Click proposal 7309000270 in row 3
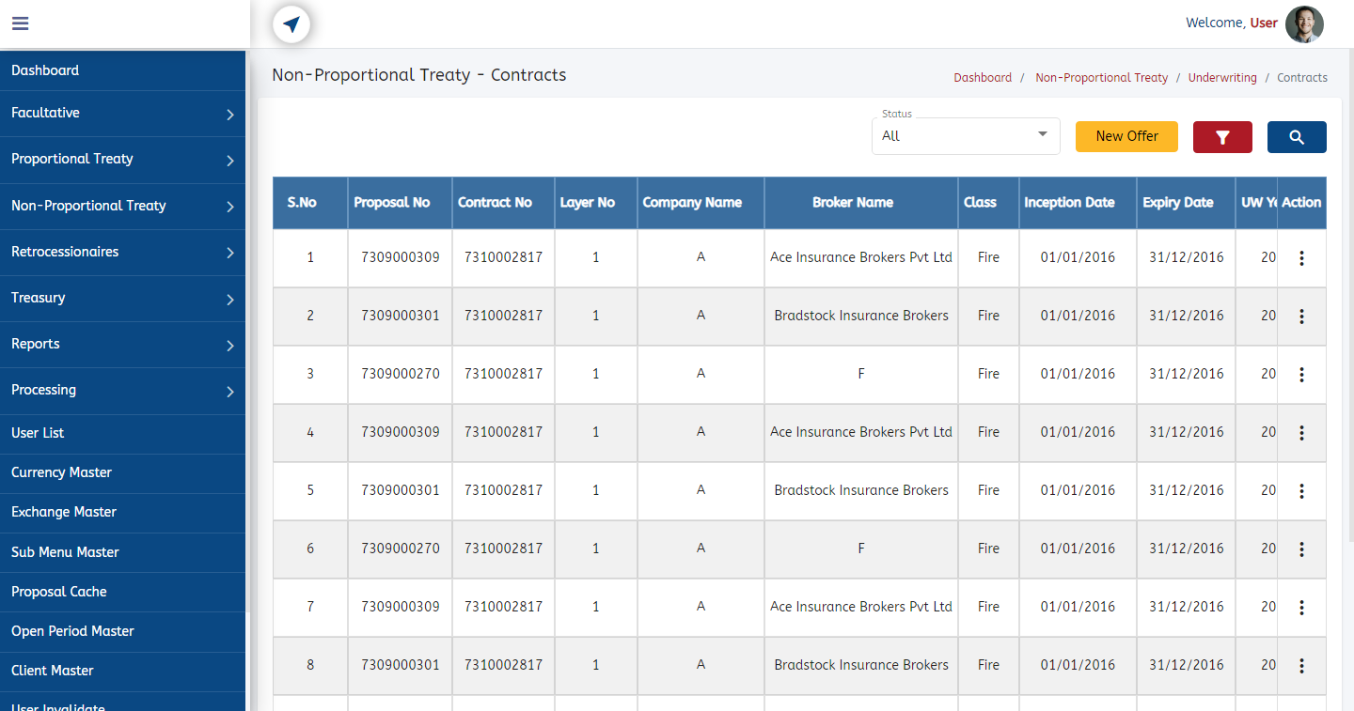This screenshot has width=1354, height=711. (400, 374)
